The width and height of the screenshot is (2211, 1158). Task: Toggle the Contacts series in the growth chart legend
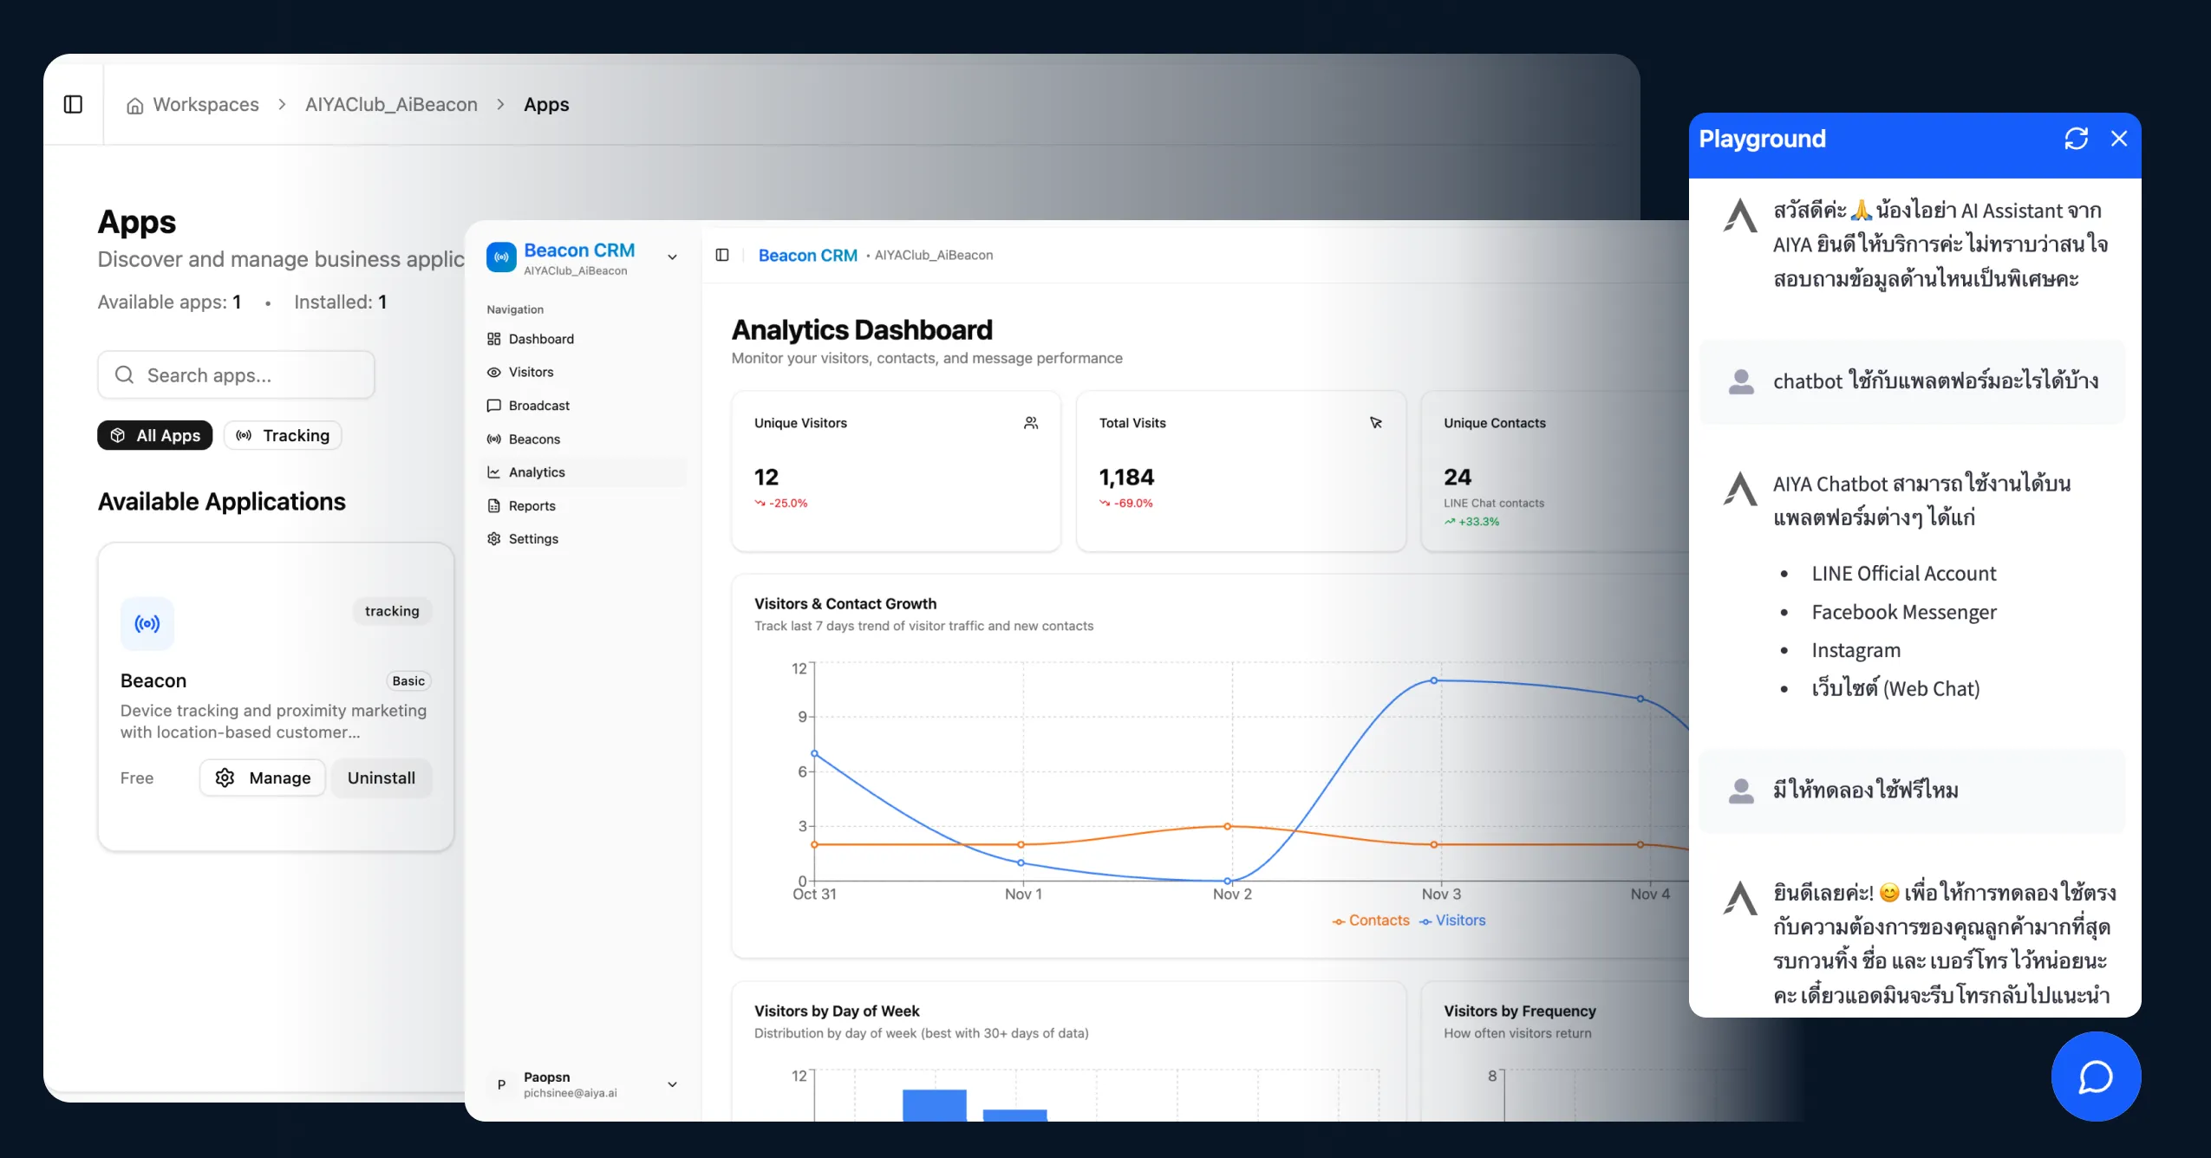point(1370,920)
